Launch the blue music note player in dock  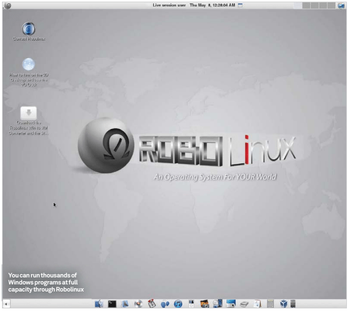(x=178, y=303)
